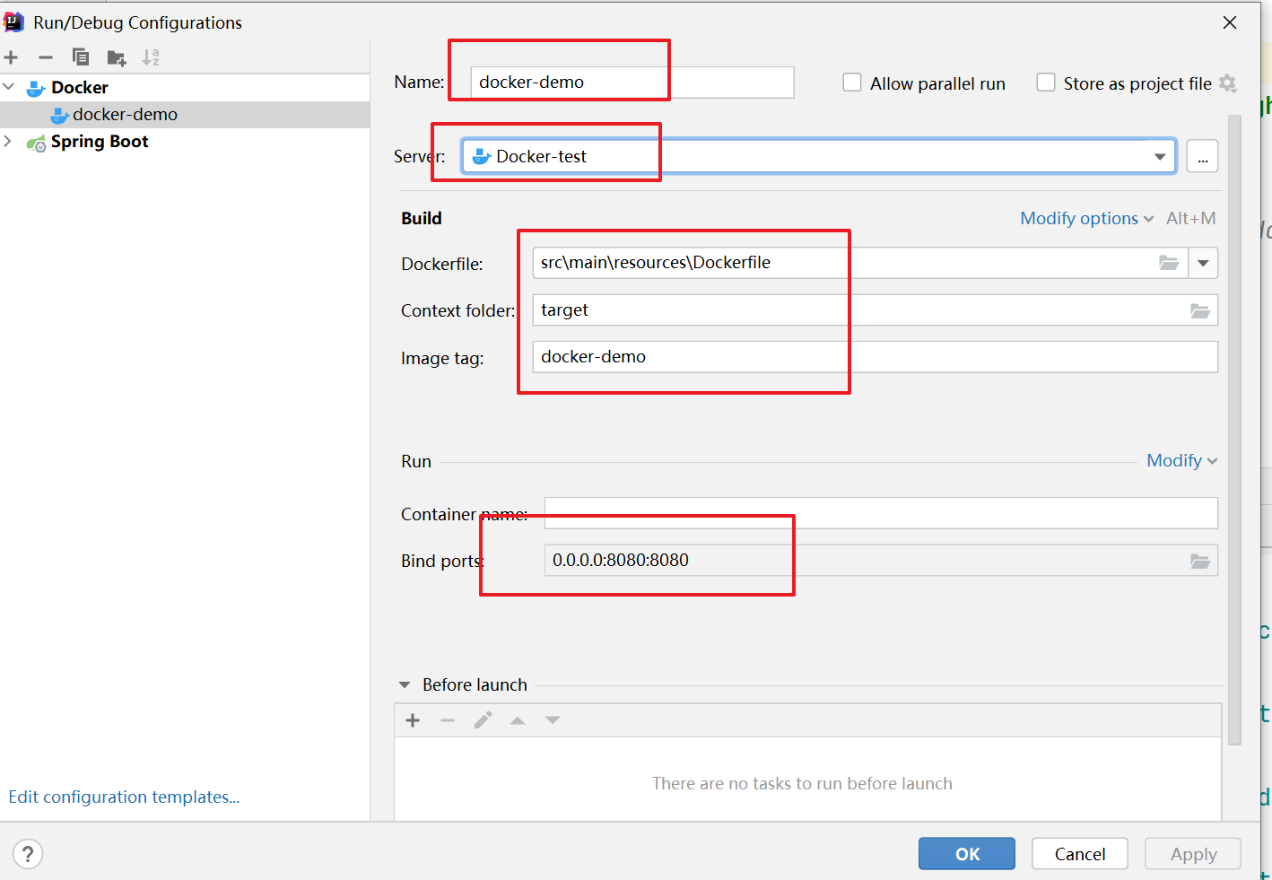Collapse the Docker tree node
Screen dimensions: 1272x880
(x=9, y=87)
